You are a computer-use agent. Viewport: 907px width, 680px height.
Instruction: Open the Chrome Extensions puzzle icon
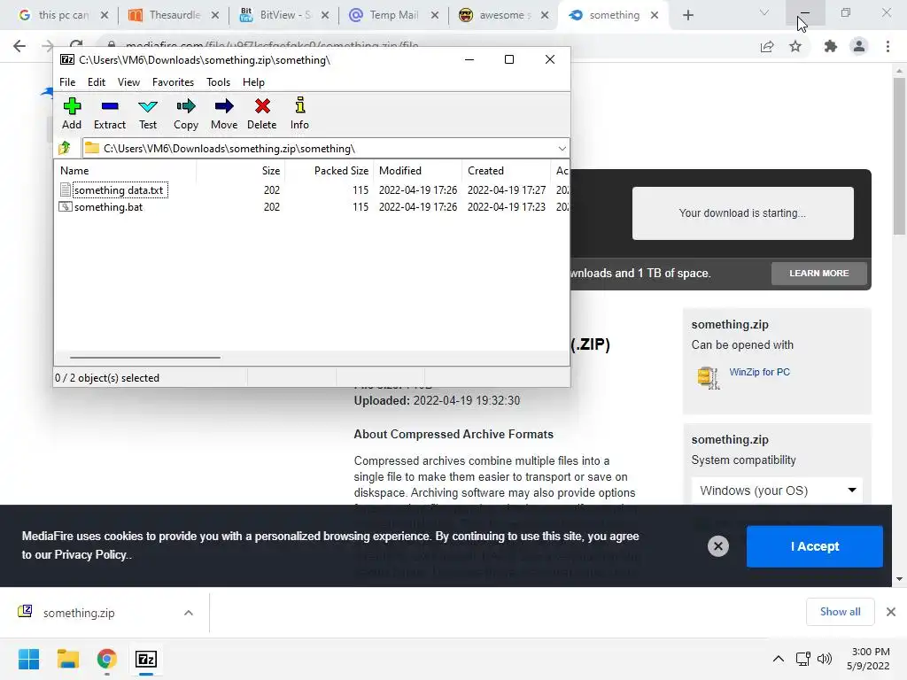click(831, 46)
